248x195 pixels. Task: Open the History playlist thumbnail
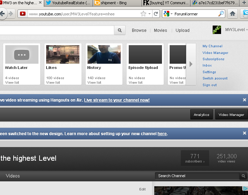pos(104,54)
